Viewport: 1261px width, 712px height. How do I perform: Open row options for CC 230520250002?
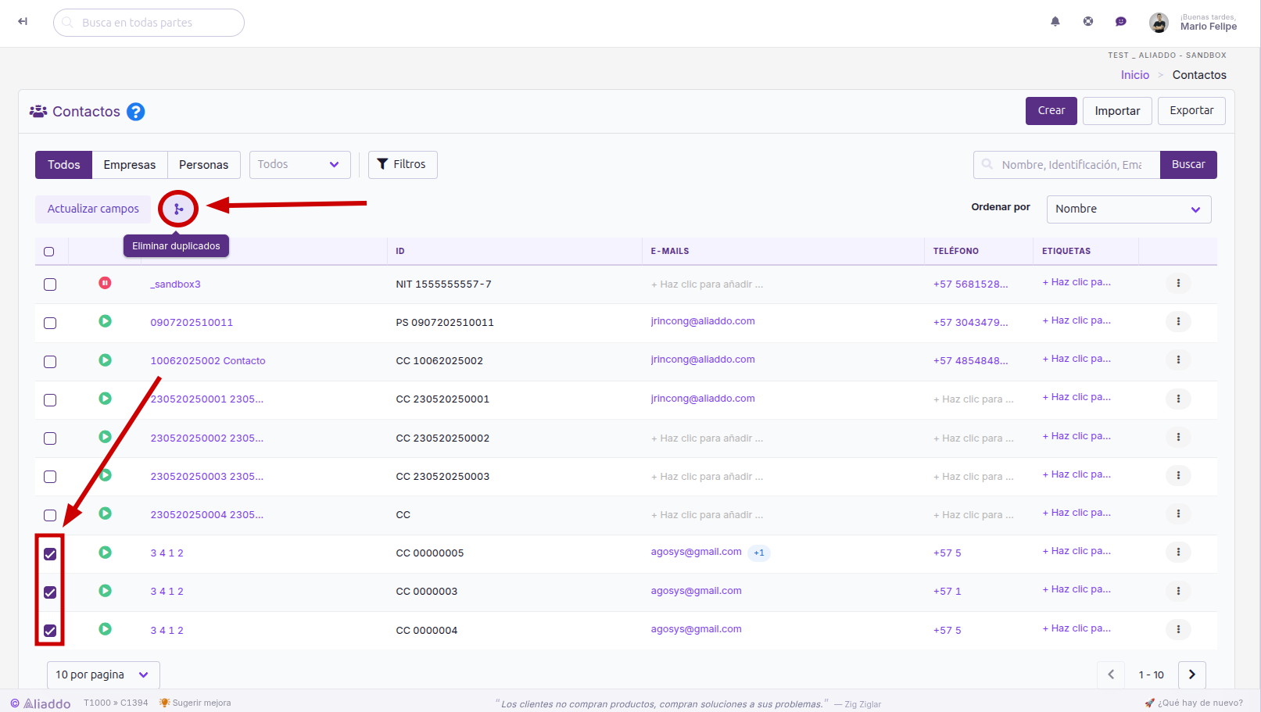tap(1178, 437)
